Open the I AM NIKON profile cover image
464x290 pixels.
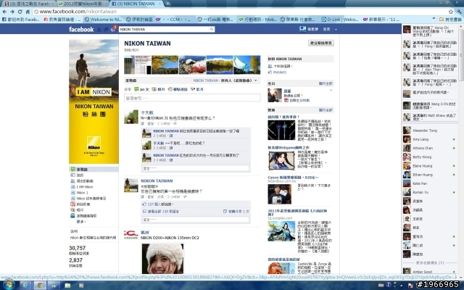[94, 101]
